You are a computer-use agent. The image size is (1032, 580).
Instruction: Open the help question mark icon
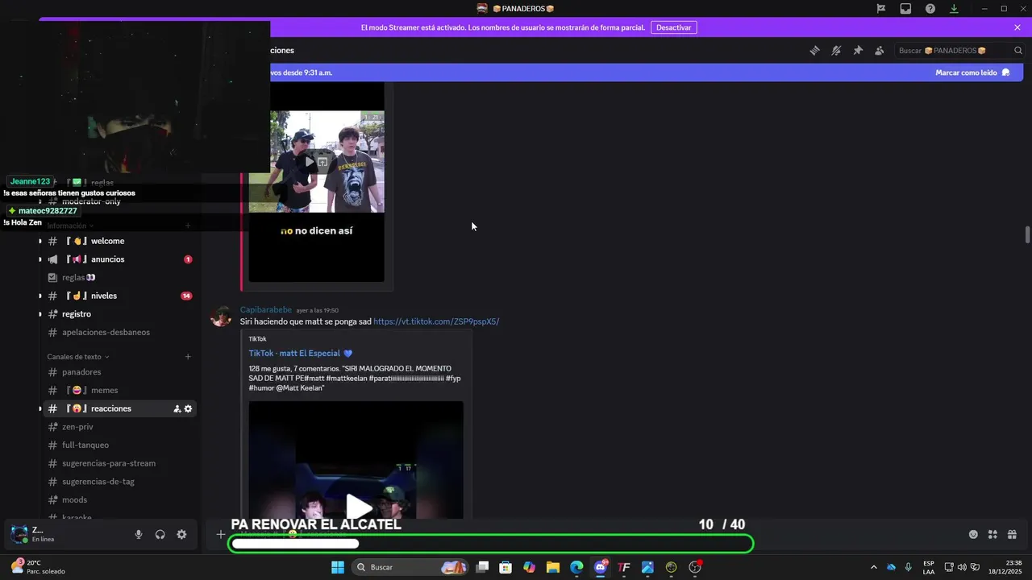coord(930,9)
